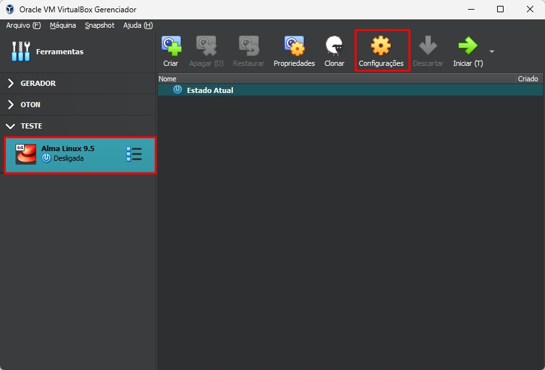Click the VirtualBox logo in title bar
The height and width of the screenshot is (370, 545).
pos(10,9)
